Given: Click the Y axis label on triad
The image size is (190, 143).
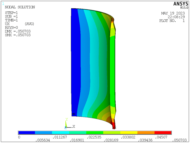Looking at the screenshot, I should click(67, 119).
